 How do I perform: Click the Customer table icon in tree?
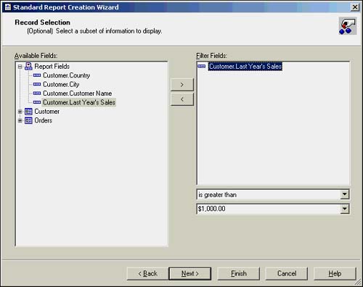click(x=28, y=112)
